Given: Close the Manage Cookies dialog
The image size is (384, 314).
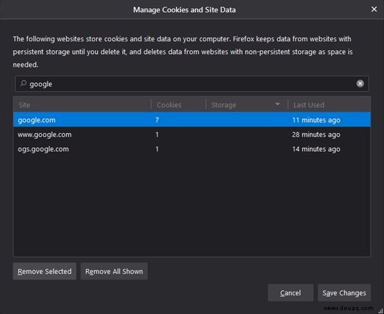Looking at the screenshot, I should (374, 9).
